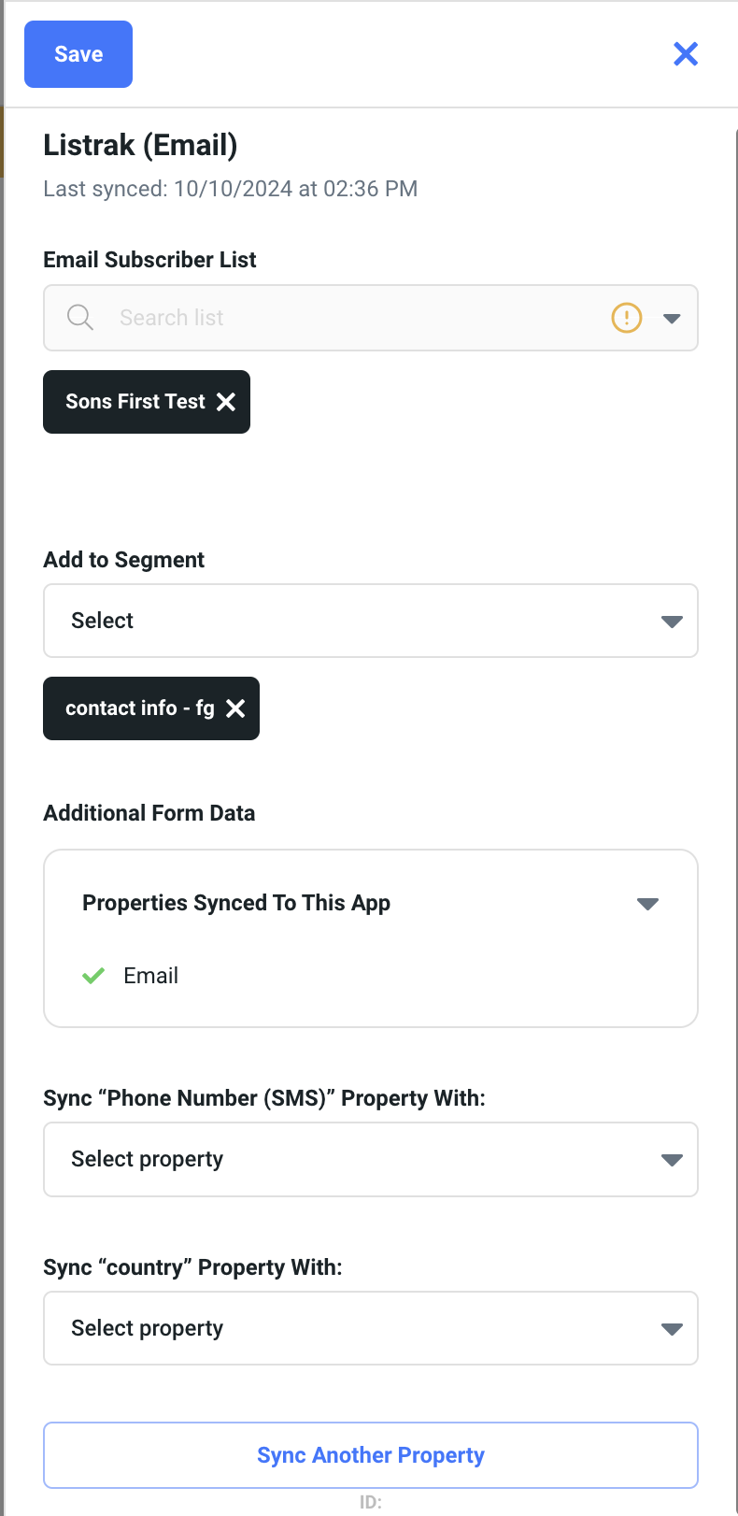Close the Listrak settings panel
Screen dimensions: 738x1516
(686, 54)
